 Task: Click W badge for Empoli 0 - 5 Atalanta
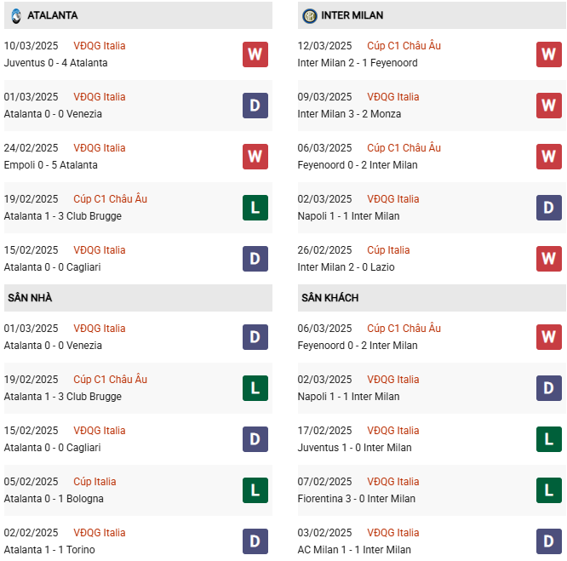point(255,157)
